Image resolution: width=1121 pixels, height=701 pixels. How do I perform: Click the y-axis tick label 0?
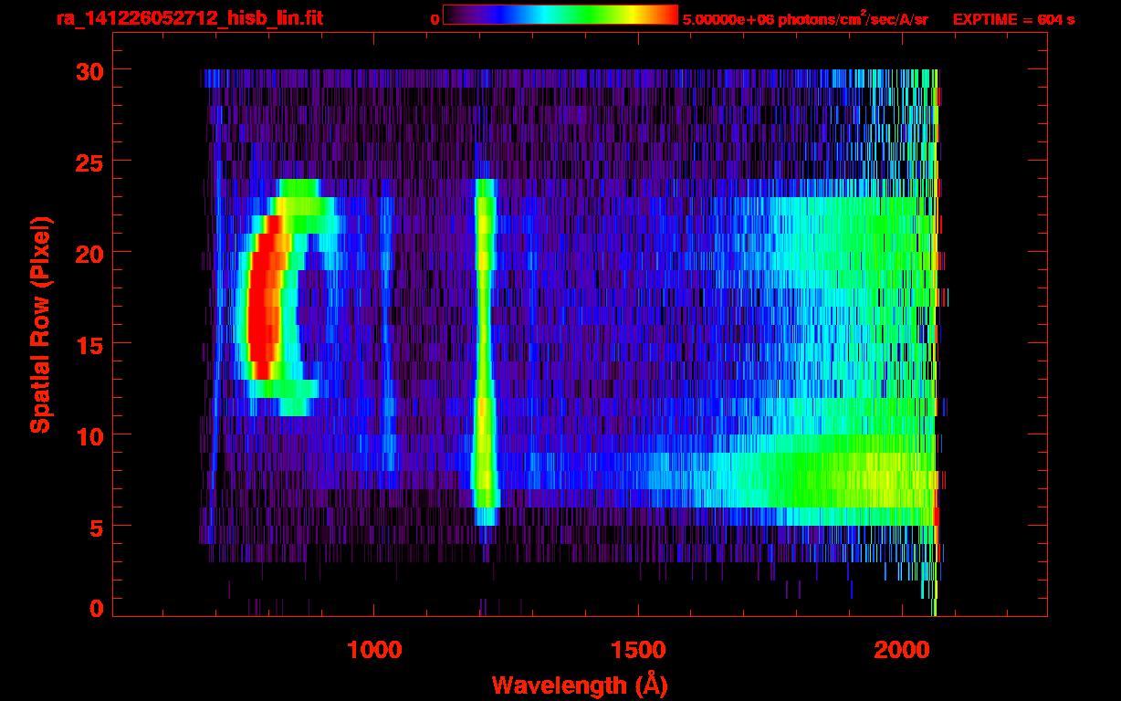point(95,609)
